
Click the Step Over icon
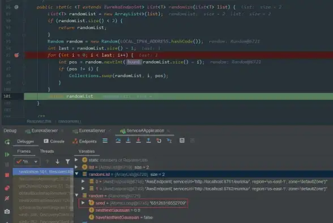click(x=118, y=141)
